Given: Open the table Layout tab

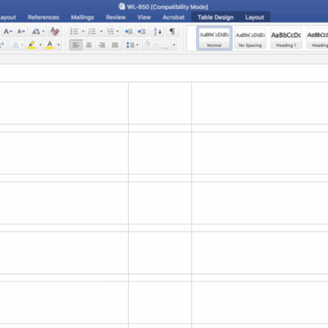Looking at the screenshot, I should tap(255, 17).
